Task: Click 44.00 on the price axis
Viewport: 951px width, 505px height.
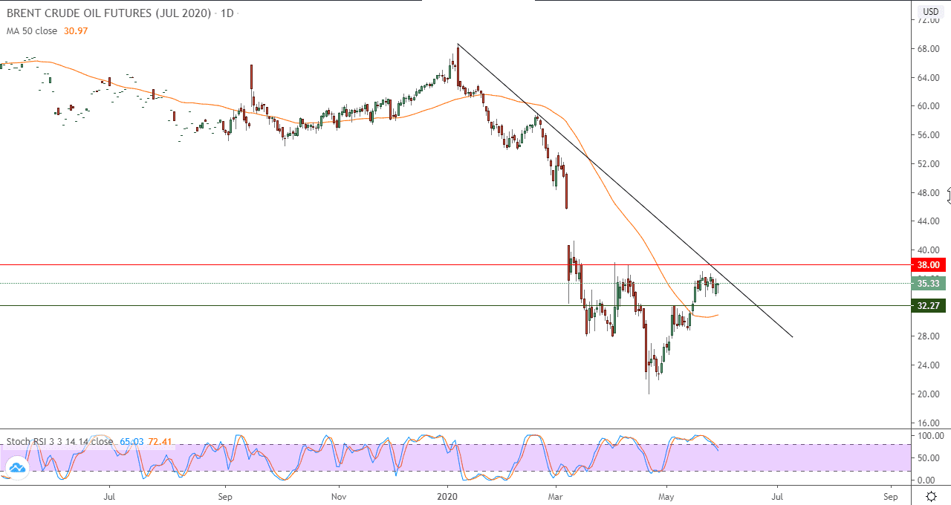Action: point(929,221)
